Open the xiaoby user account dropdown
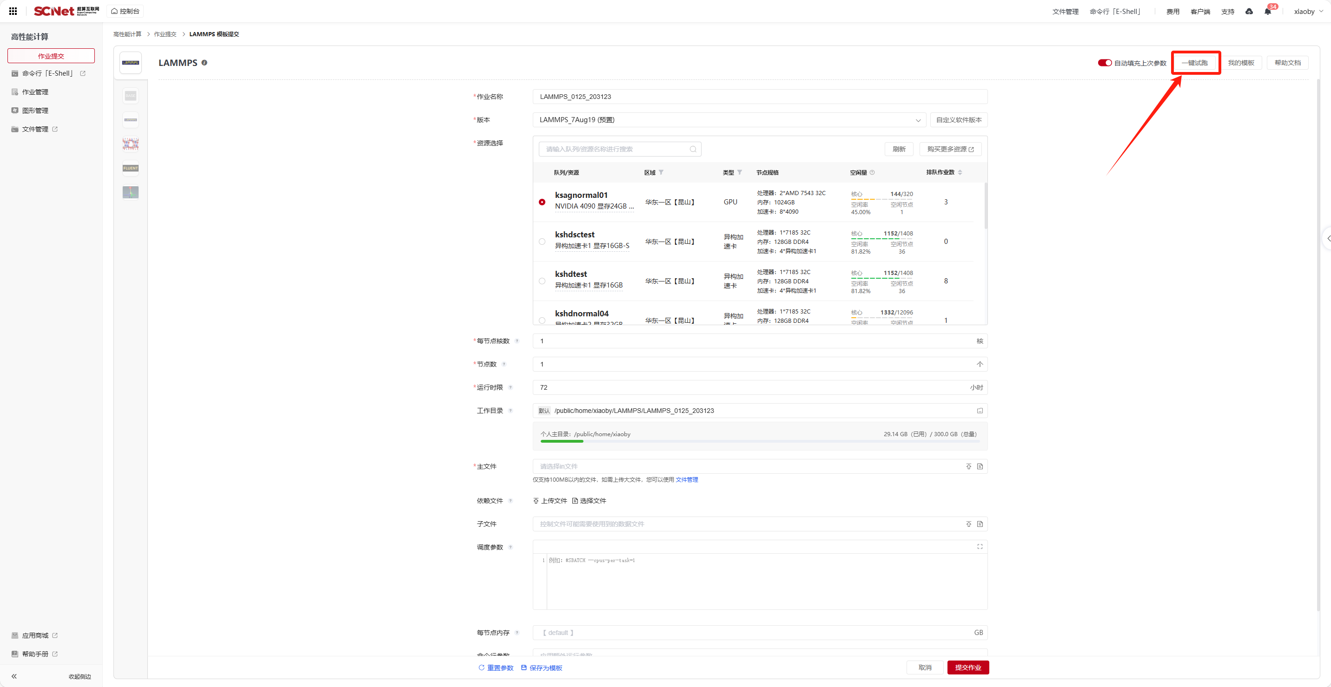Image resolution: width=1331 pixels, height=687 pixels. [x=1308, y=11]
